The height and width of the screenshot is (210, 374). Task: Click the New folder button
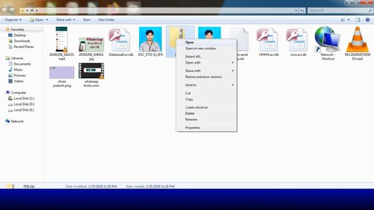(x=106, y=20)
